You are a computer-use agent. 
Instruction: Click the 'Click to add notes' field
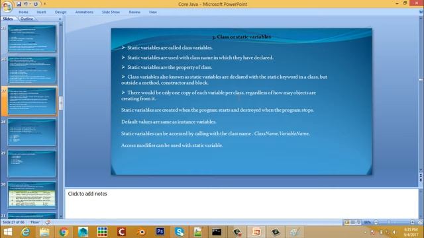click(x=241, y=204)
